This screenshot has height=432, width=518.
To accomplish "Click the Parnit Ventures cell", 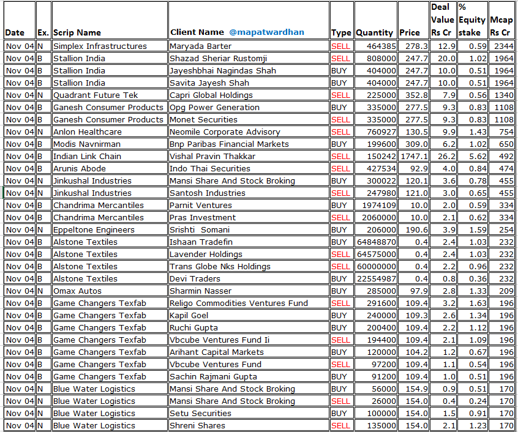I will pos(249,205).
